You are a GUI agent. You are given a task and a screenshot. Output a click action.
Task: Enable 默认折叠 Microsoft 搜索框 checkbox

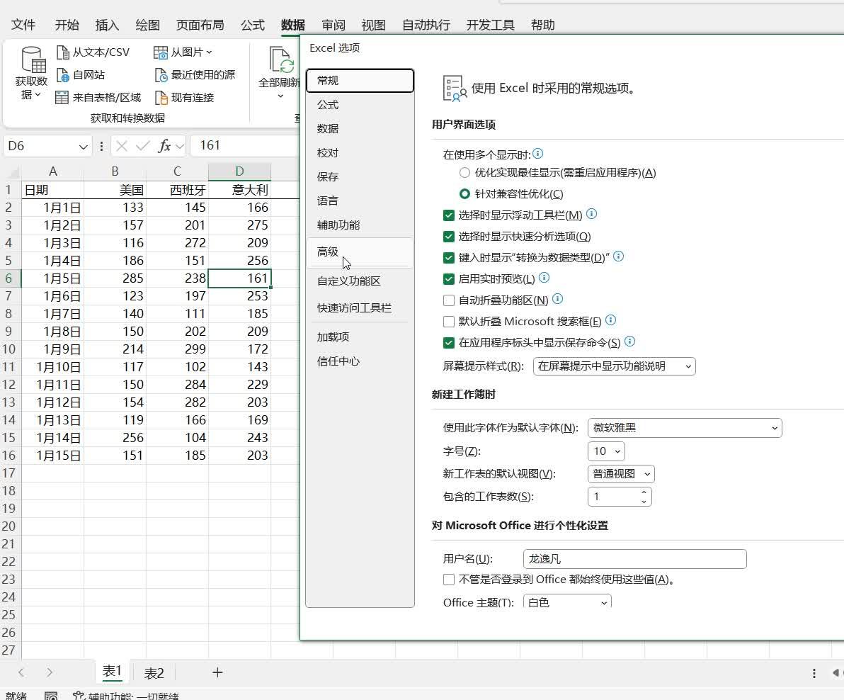click(x=449, y=322)
